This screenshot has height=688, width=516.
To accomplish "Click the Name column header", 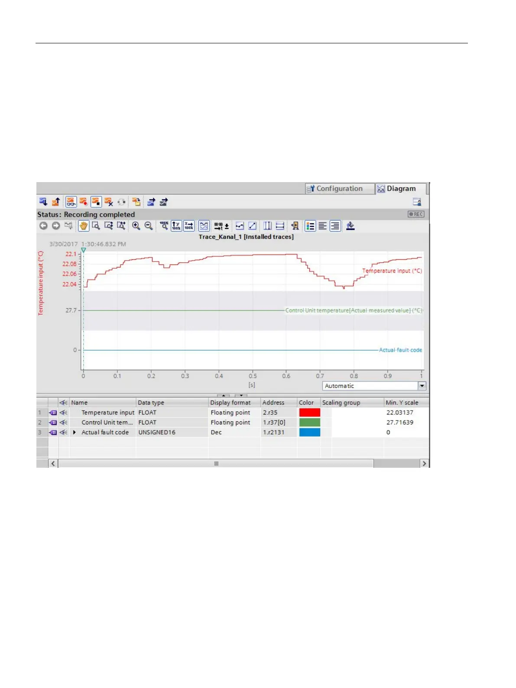I will 103,403.
